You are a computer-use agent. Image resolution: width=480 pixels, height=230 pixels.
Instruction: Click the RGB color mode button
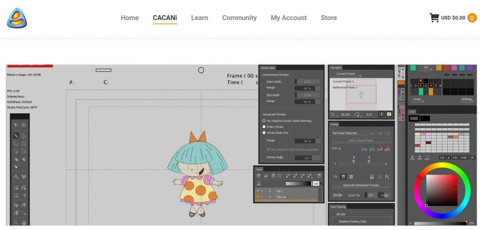(464, 157)
